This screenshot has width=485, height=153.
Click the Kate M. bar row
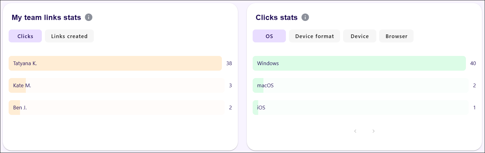[116, 85]
